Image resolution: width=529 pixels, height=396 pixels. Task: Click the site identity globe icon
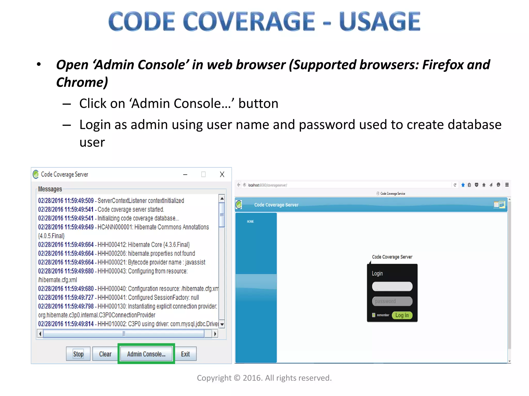click(244, 185)
